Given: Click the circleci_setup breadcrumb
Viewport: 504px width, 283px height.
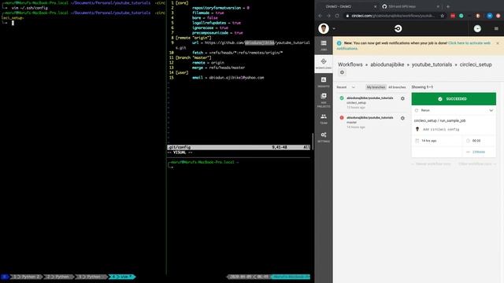Looking at the screenshot, I should [x=476, y=64].
